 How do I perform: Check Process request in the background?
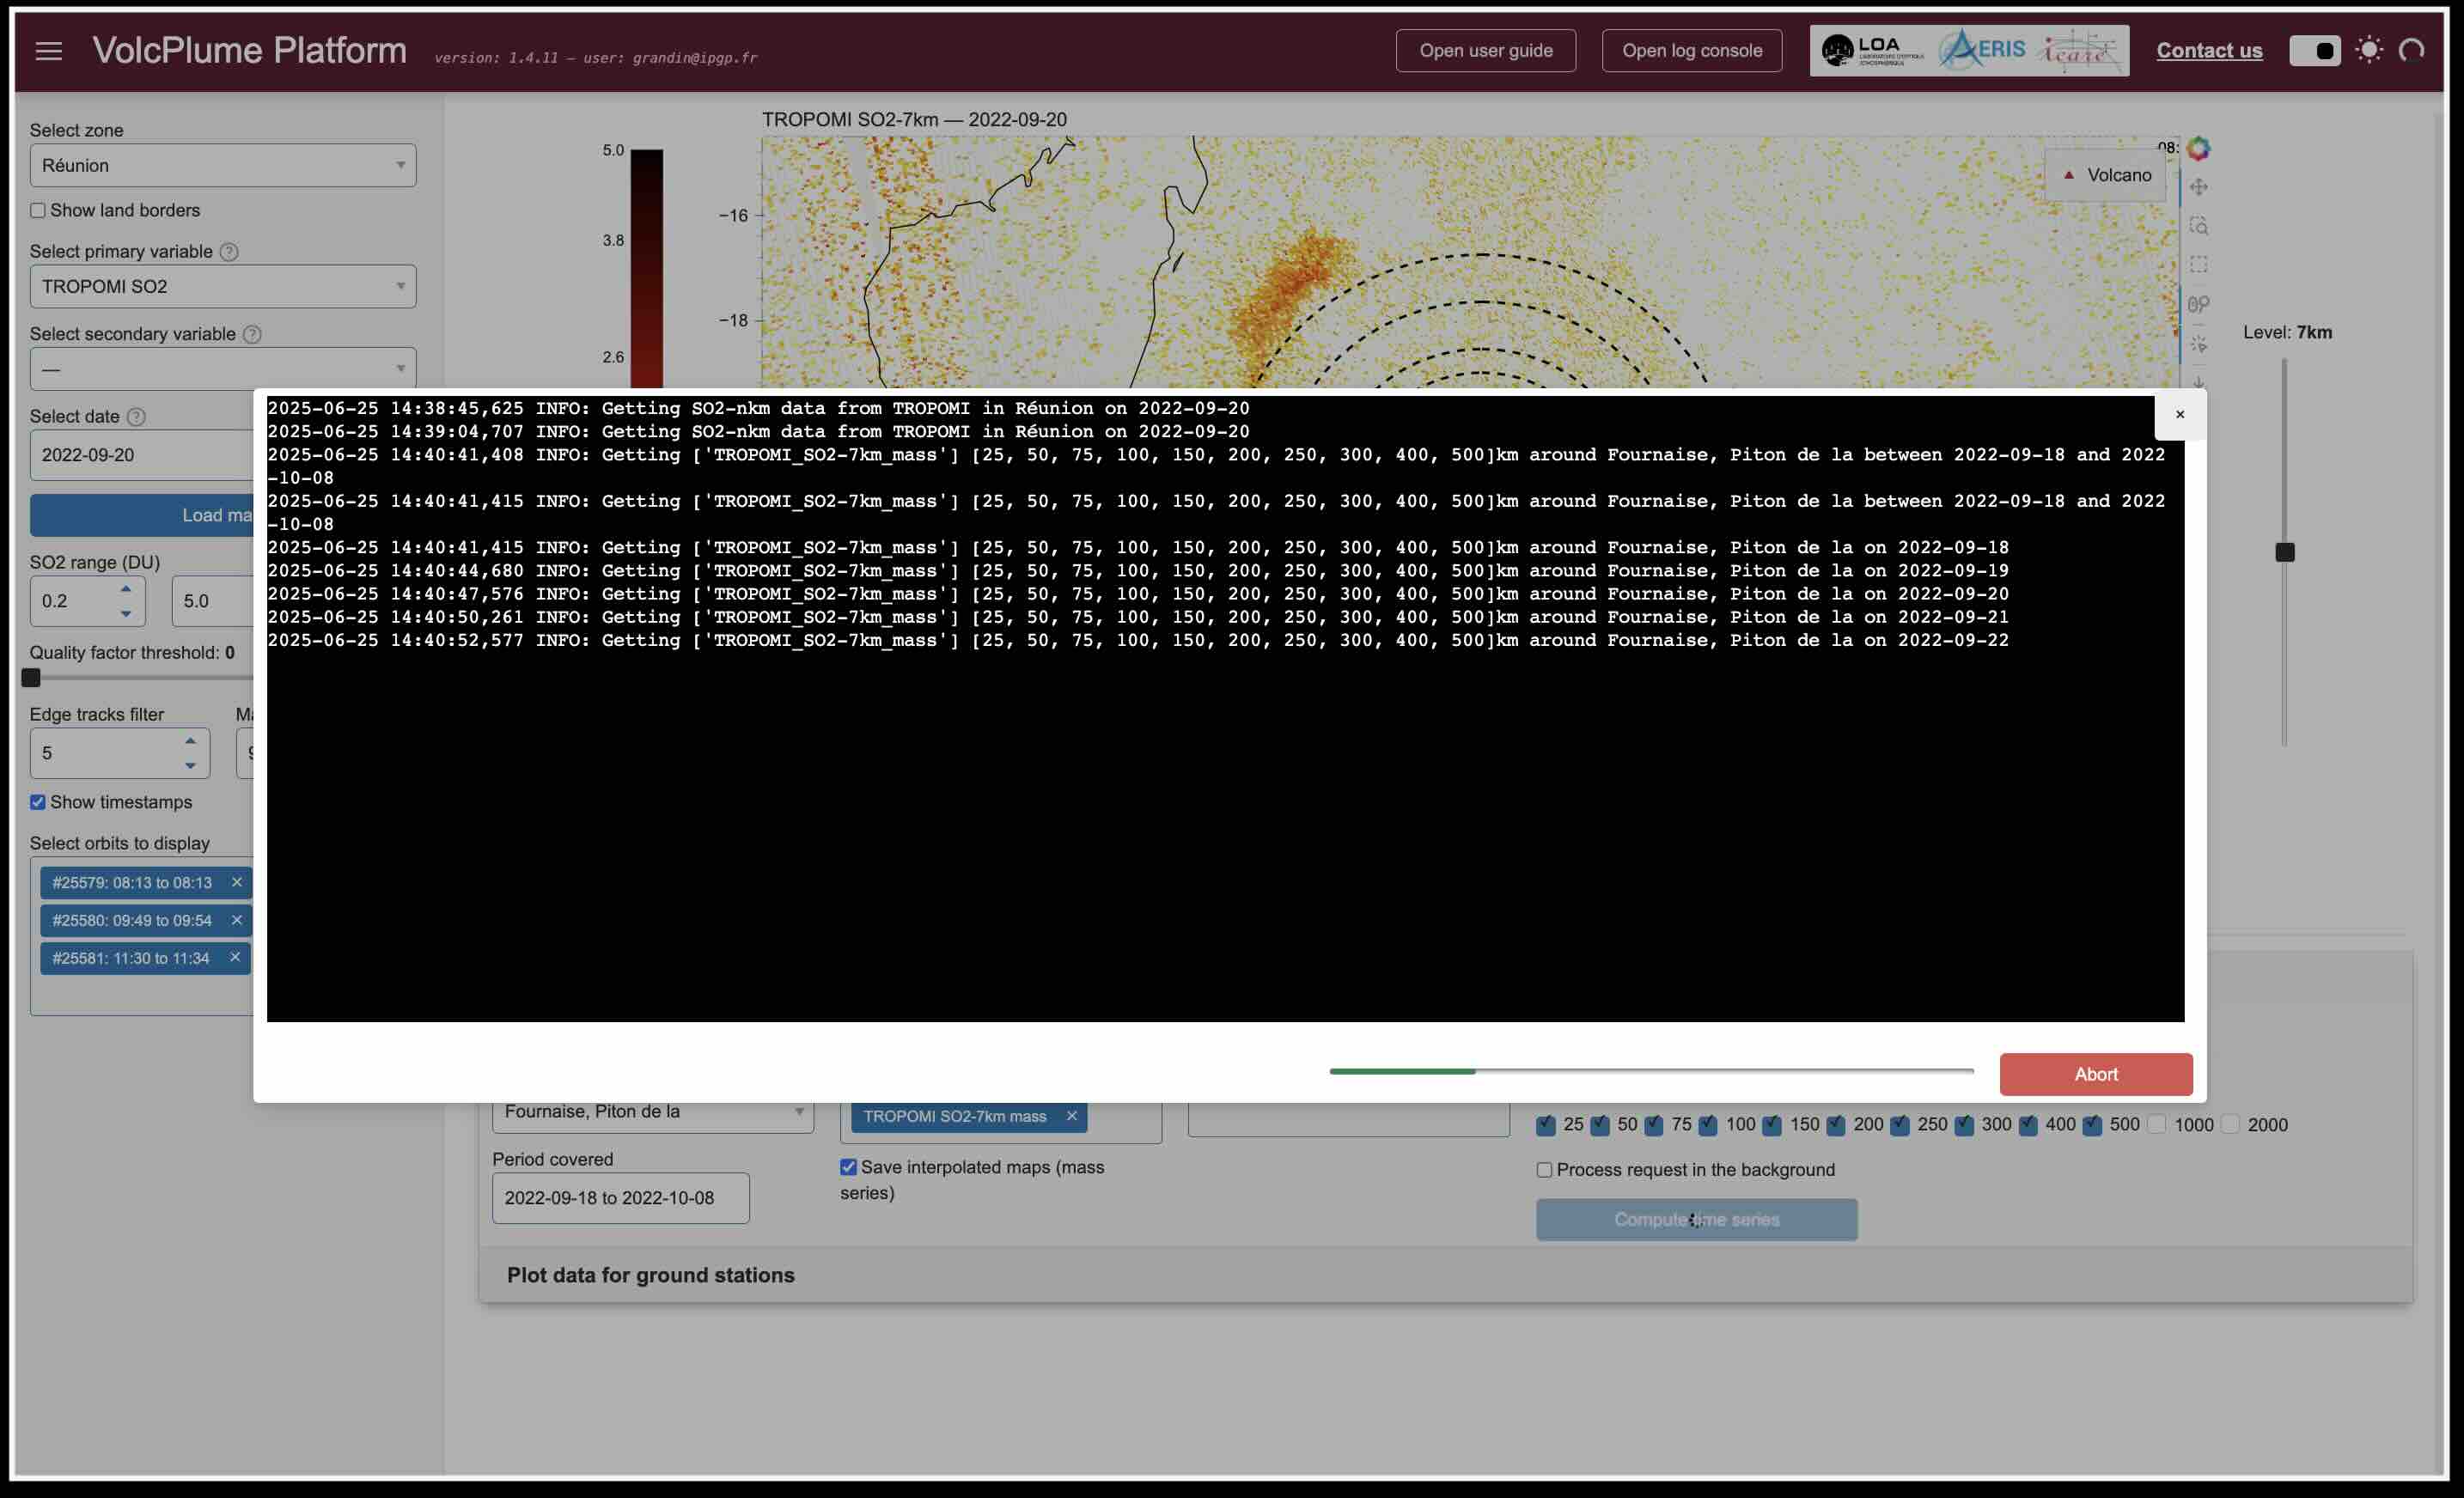1544,1170
